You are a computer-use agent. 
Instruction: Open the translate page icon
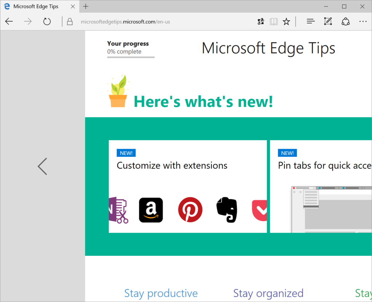261,21
